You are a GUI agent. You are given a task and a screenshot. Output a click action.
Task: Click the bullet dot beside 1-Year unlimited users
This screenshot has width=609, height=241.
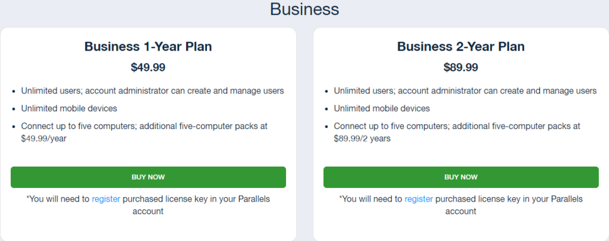click(x=14, y=92)
